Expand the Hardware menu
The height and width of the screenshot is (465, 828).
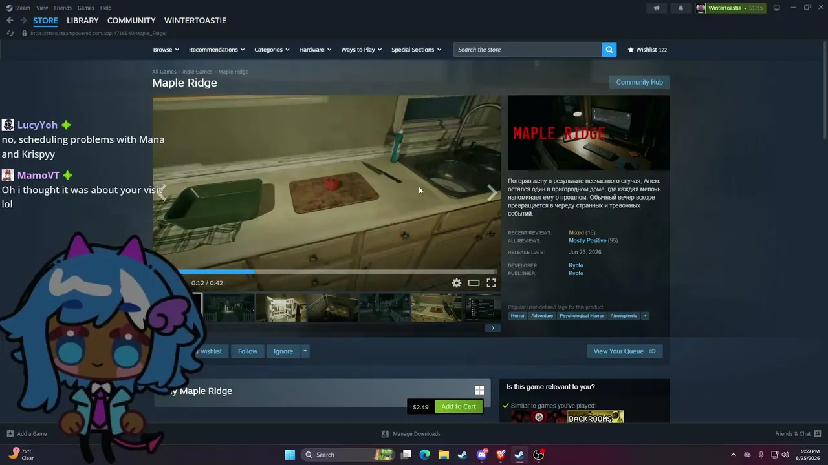[x=315, y=50]
